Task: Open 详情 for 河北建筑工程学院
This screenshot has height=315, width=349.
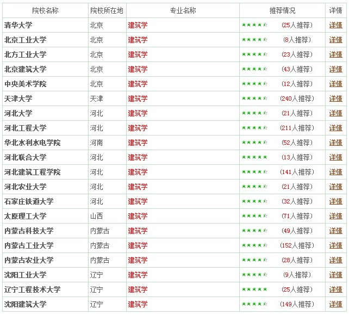Action: pyautogui.click(x=335, y=172)
